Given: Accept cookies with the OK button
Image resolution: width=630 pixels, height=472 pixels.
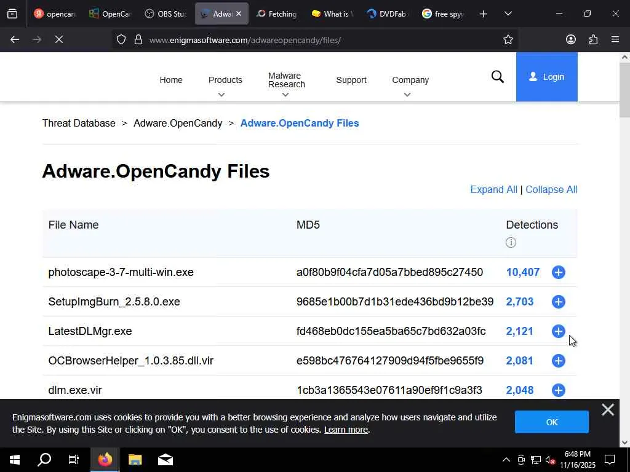Looking at the screenshot, I should [552, 422].
